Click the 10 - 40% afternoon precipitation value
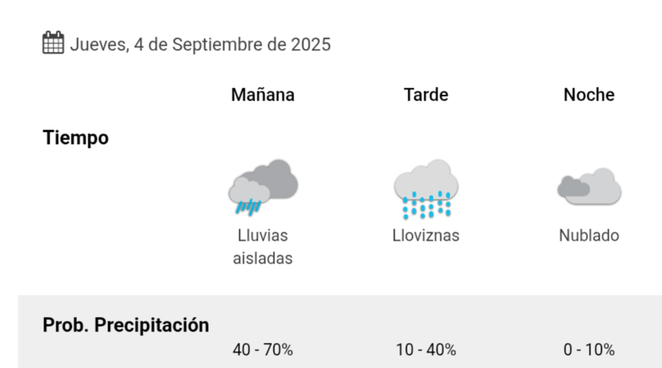 pyautogui.click(x=426, y=350)
